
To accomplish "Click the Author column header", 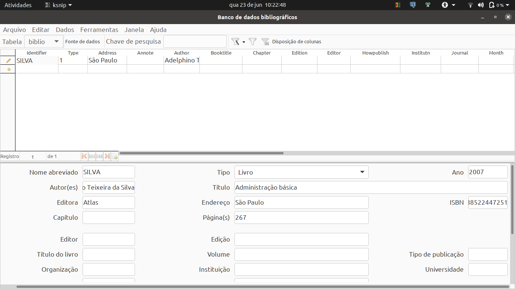I will [x=182, y=53].
